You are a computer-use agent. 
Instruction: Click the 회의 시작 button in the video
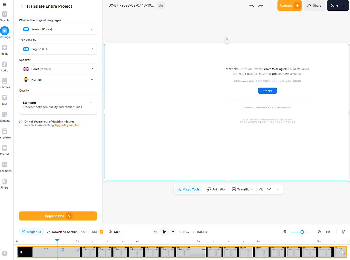pyautogui.click(x=267, y=91)
